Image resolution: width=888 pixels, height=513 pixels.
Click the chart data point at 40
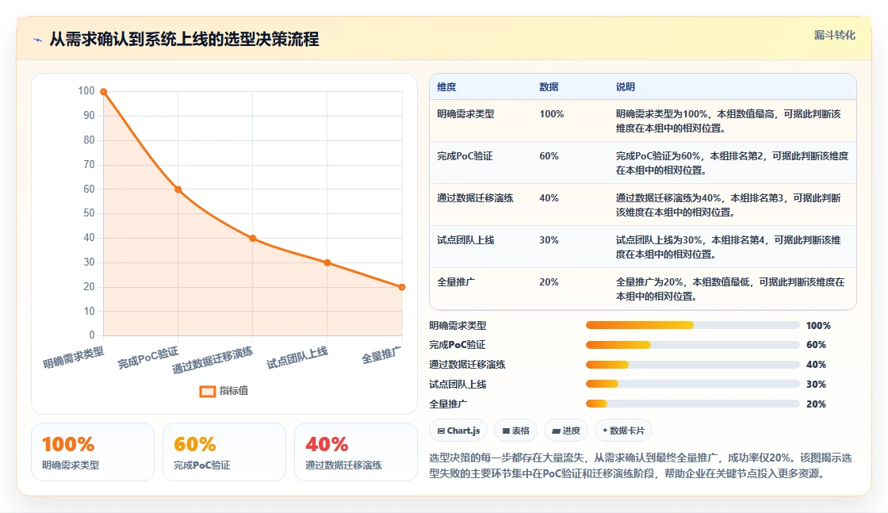tap(253, 239)
